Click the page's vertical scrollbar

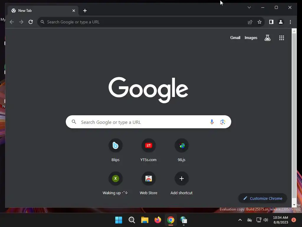pos(294,116)
